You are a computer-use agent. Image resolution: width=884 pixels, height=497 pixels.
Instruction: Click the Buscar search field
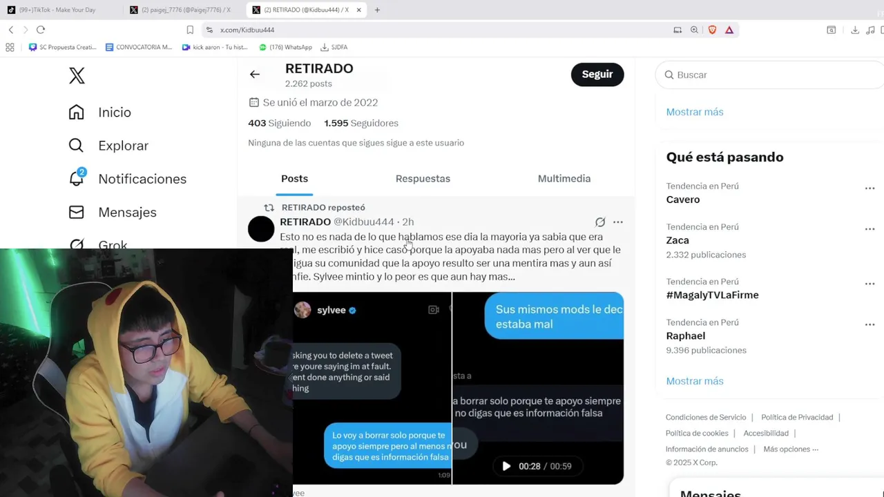[770, 75]
